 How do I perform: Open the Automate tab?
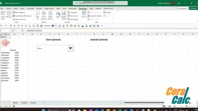point(72,8)
